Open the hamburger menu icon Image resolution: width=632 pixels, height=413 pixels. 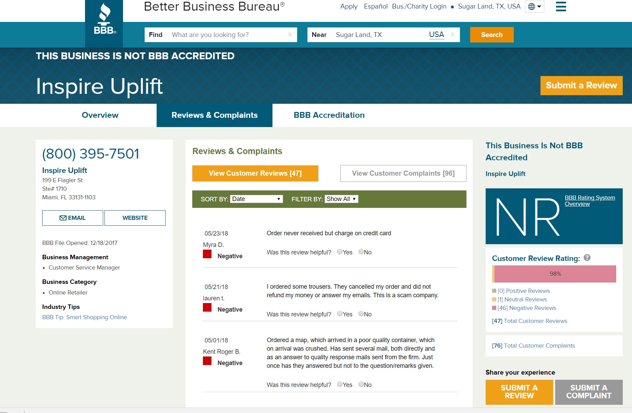pyautogui.click(x=561, y=7)
